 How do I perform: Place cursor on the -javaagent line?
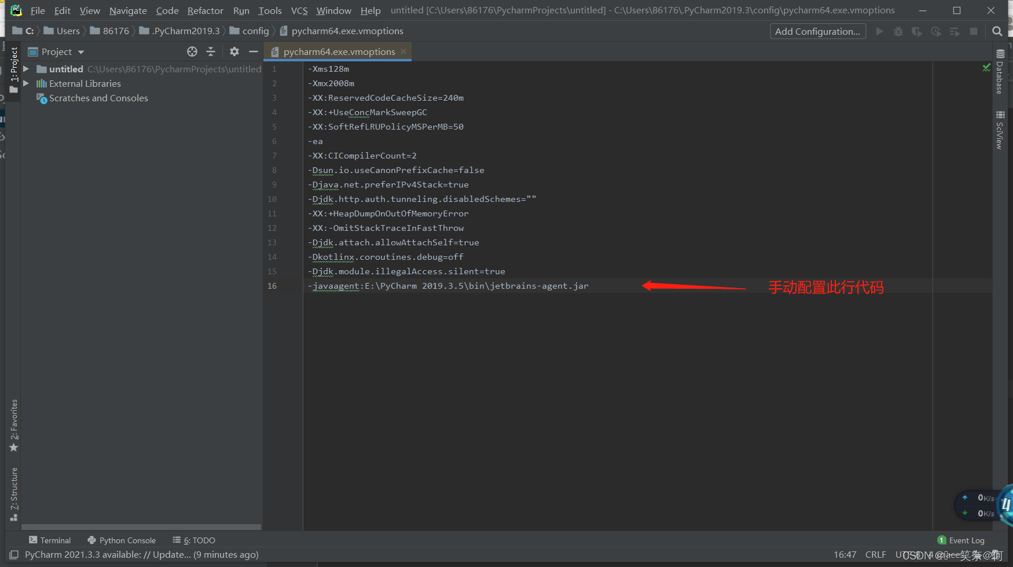click(448, 286)
